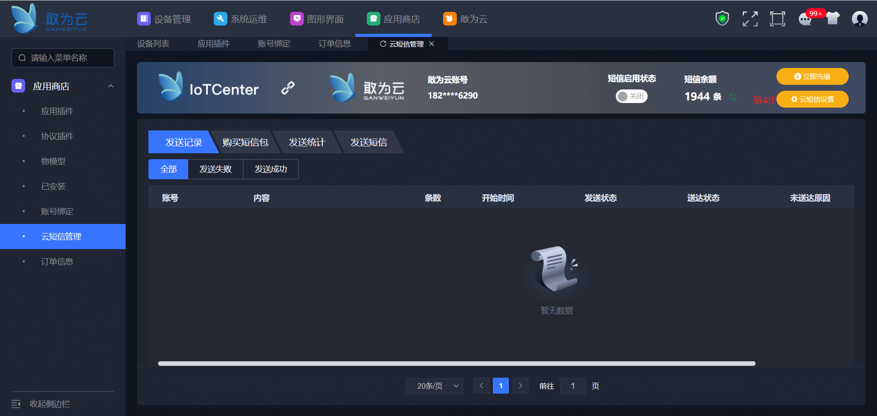877x416 pixels.
Task: Click the chain link binding icon
Action: (288, 88)
